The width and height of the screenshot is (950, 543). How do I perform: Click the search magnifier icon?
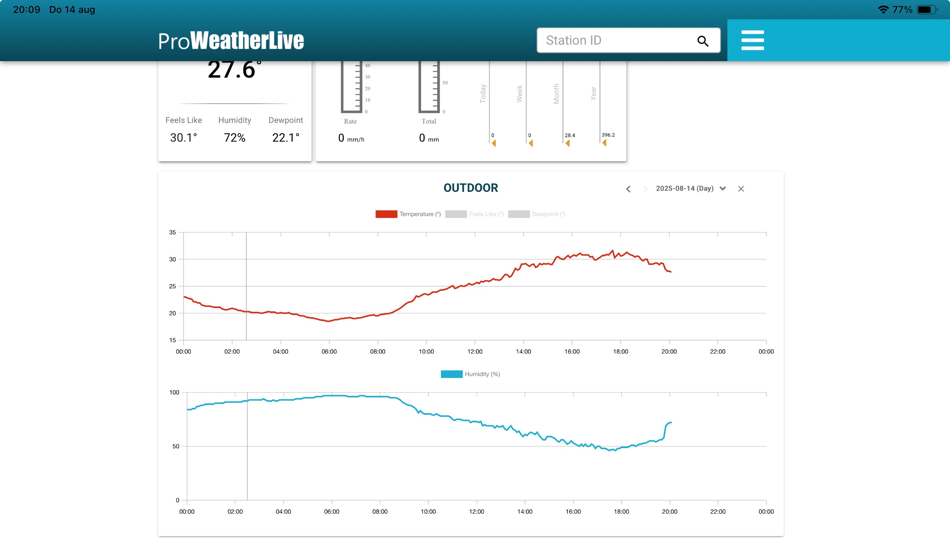click(702, 41)
